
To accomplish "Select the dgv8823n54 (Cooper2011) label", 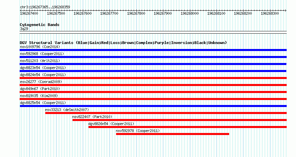I will tap(43, 68).
